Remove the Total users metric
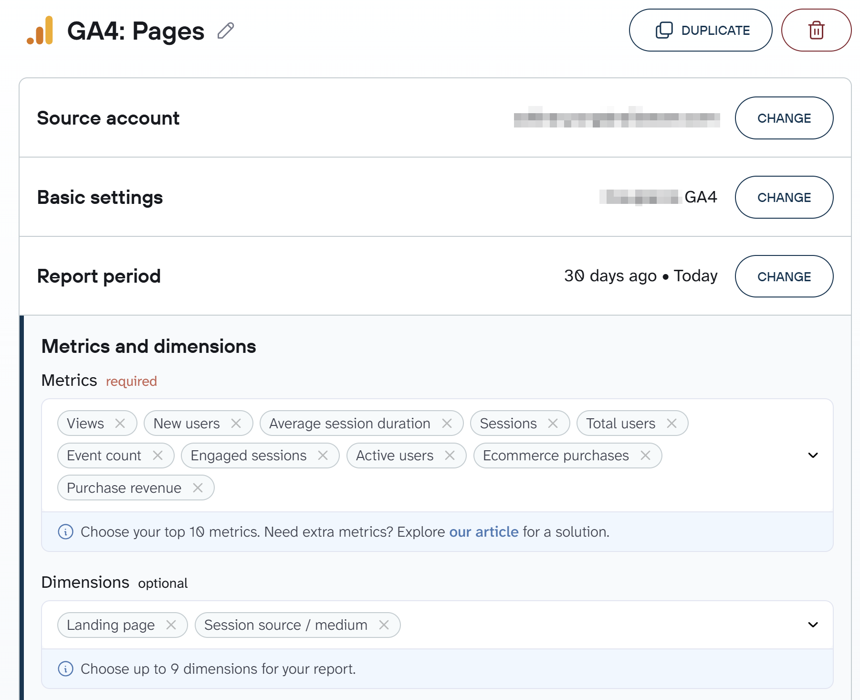This screenshot has height=700, width=860. (671, 424)
